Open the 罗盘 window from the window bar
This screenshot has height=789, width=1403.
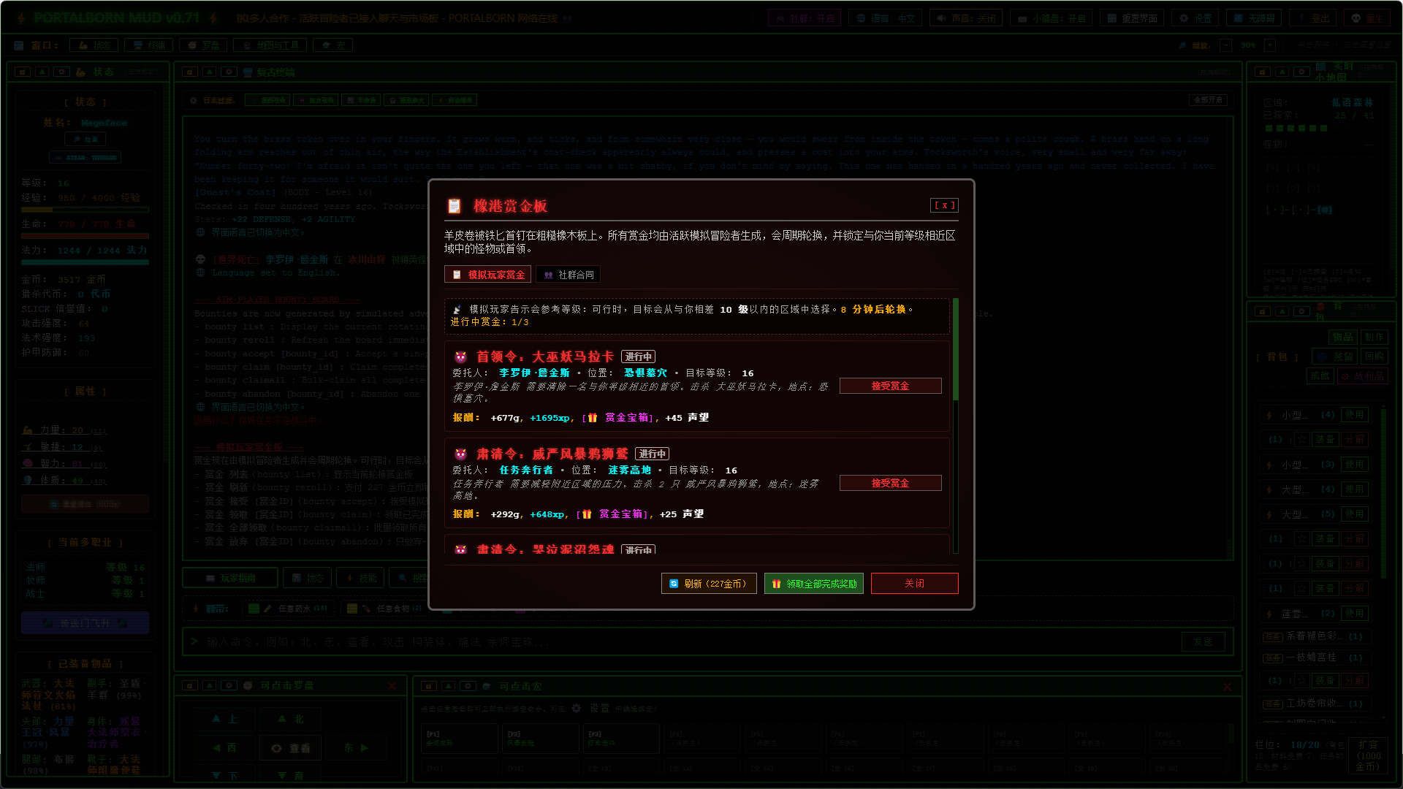pos(204,45)
